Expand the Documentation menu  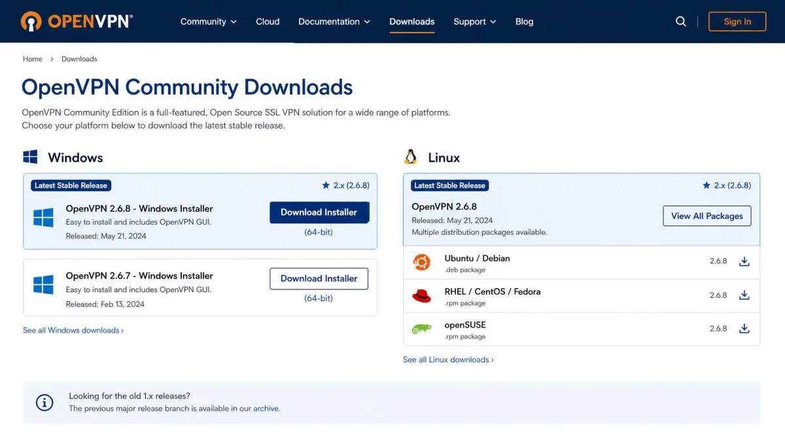click(x=334, y=22)
